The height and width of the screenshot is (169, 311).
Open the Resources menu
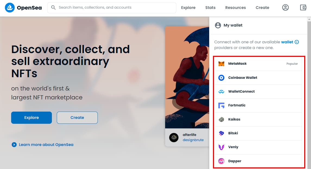tap(235, 8)
